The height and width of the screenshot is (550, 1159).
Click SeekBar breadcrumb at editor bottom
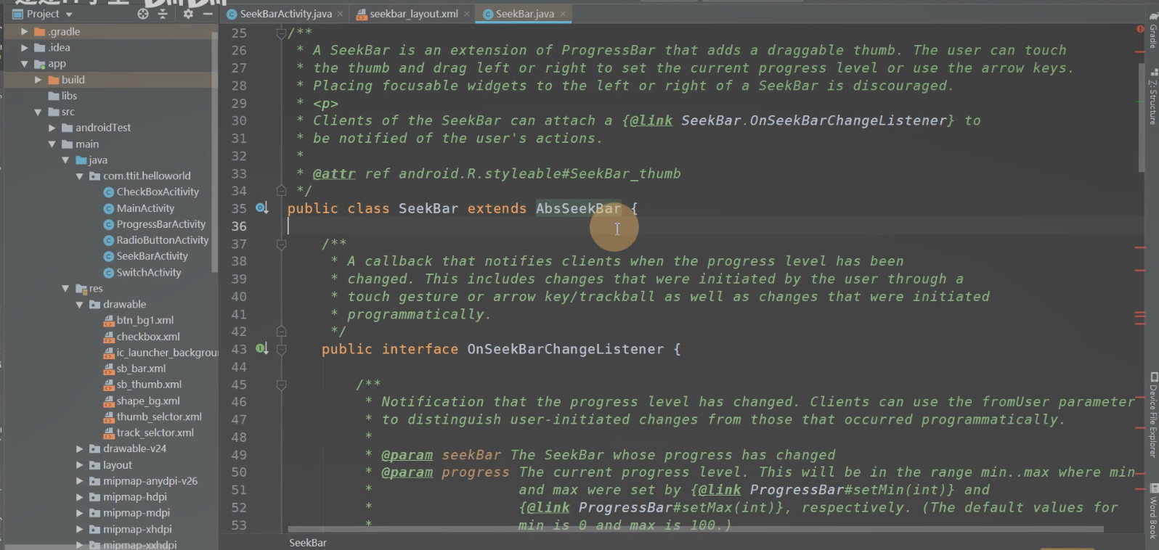(x=308, y=543)
